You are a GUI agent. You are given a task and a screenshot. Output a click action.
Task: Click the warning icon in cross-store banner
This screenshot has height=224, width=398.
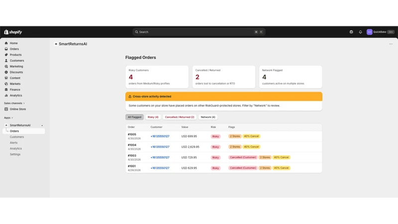click(130, 97)
